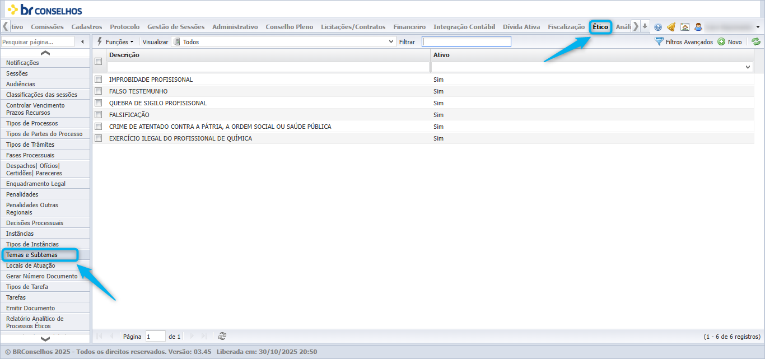This screenshot has width=765, height=359.
Task: Check the FALSIFICAÇÃO row checkbox
Action: (99, 115)
